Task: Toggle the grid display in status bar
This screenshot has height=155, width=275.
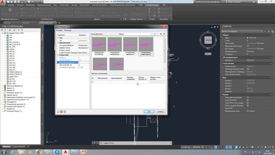Action: click(203, 147)
